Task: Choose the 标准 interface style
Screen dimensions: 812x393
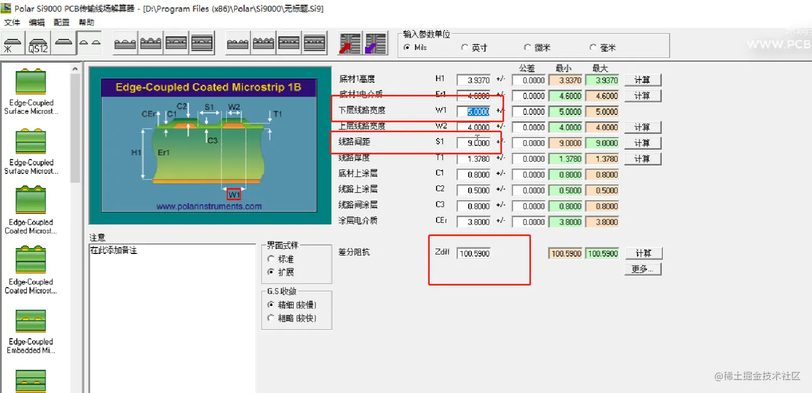Action: pos(281,259)
